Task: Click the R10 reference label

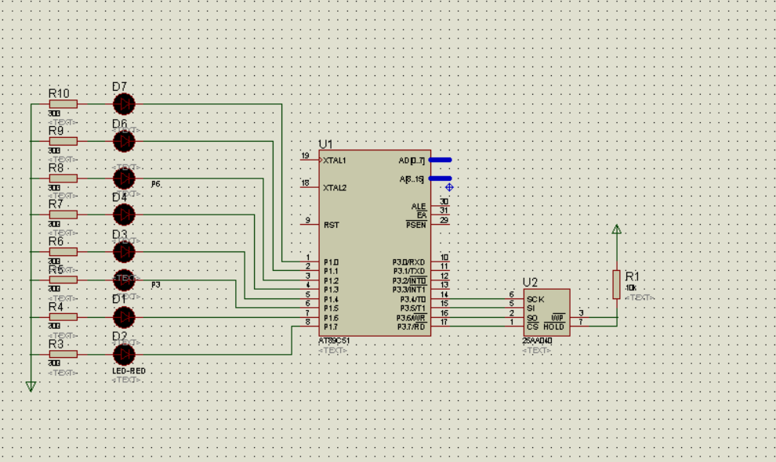Action: coord(59,93)
